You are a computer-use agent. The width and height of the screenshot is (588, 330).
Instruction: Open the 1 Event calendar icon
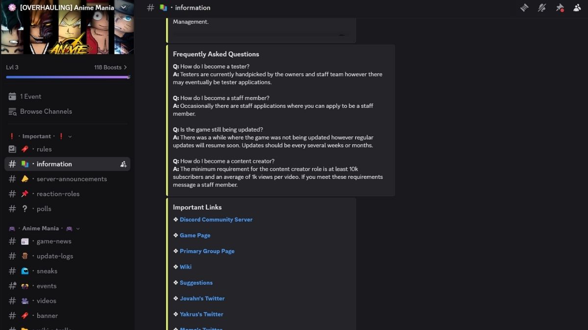pyautogui.click(x=12, y=97)
